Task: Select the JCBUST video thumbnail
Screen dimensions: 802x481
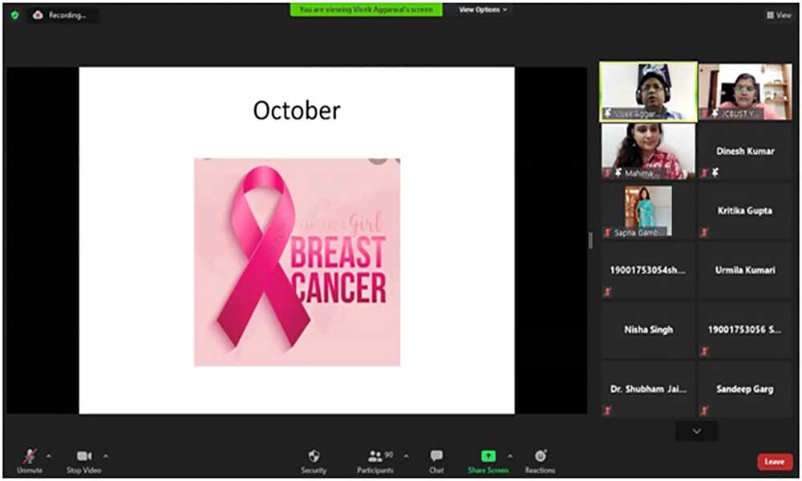Action: click(x=745, y=92)
